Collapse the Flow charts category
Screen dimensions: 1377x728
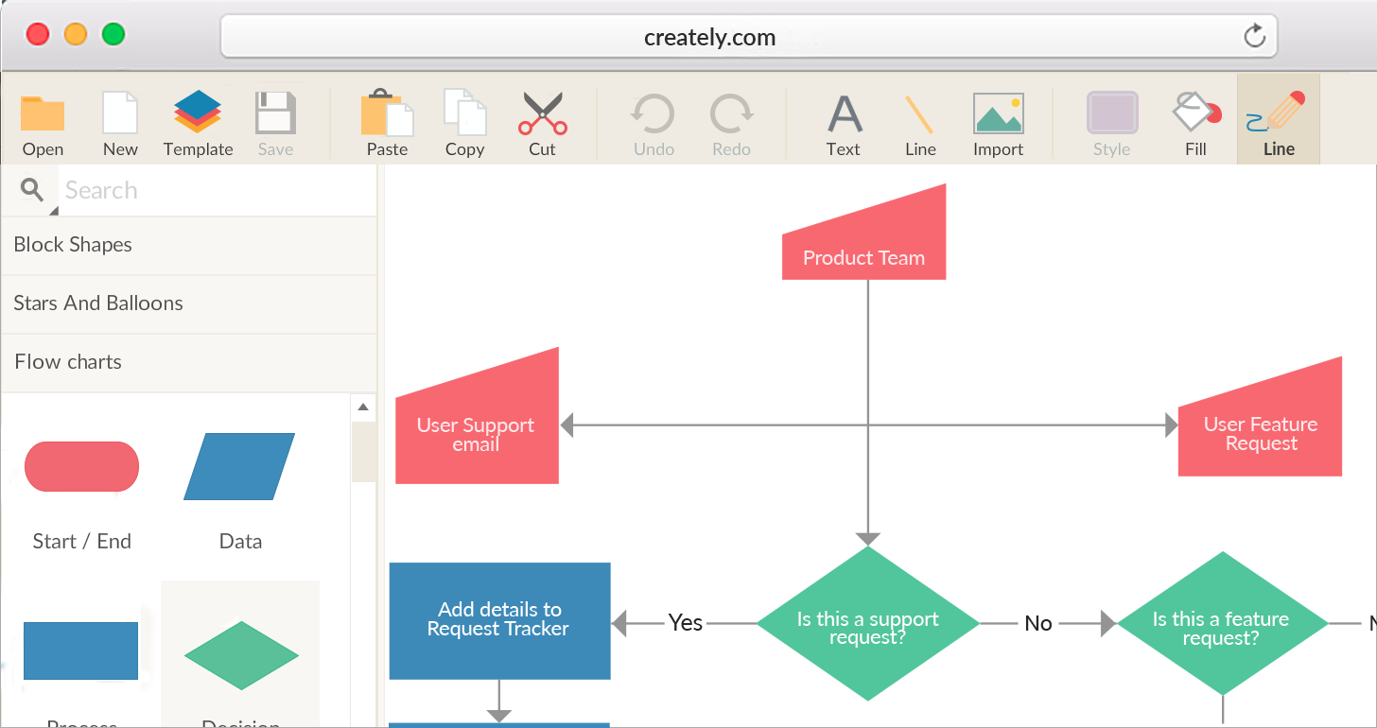(189, 362)
